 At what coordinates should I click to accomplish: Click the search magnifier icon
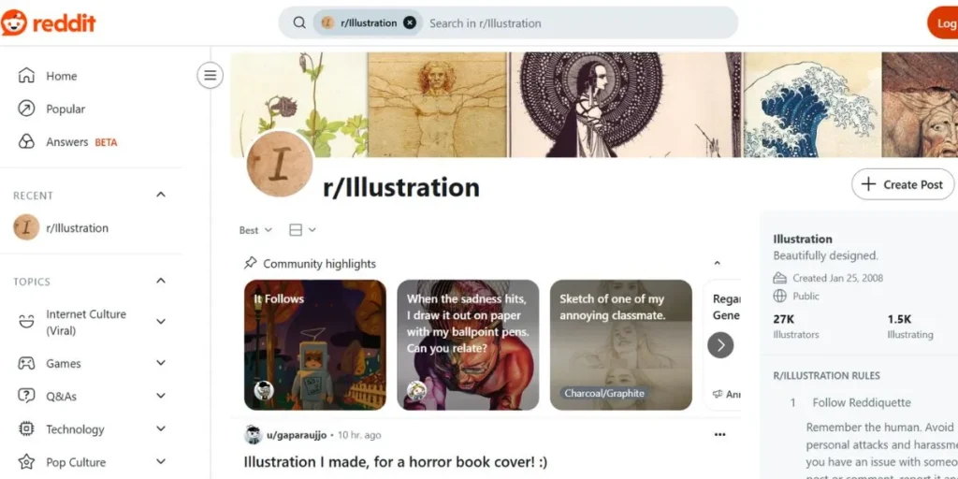coord(299,23)
